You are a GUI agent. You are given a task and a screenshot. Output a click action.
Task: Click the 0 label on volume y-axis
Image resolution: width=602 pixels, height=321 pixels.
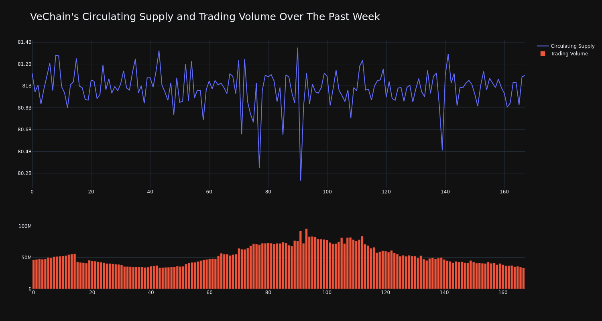click(x=30, y=289)
